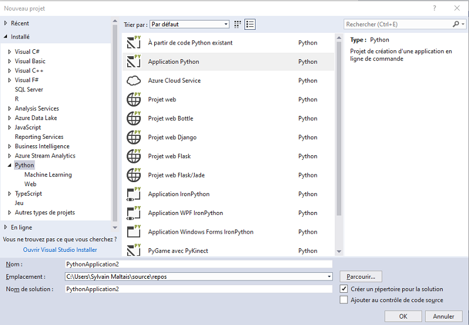Image resolution: width=469 pixels, height=325 pixels.
Task: Uncheck Créer un répertoire pour la solution
Action: 344,289
